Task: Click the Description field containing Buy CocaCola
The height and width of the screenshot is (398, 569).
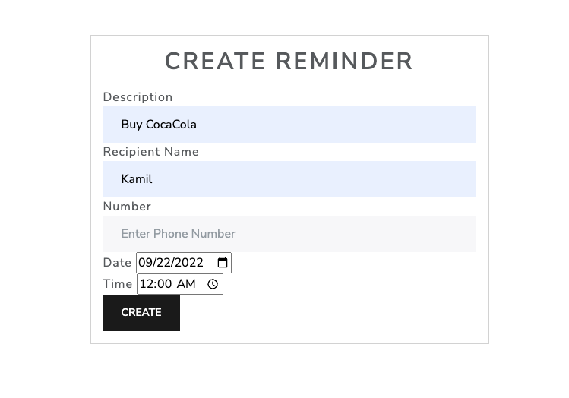Action: 289,125
